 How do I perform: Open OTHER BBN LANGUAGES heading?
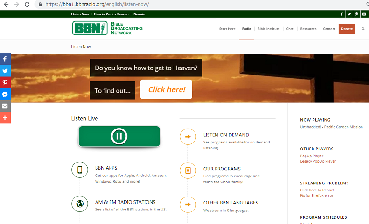[x=230, y=203]
